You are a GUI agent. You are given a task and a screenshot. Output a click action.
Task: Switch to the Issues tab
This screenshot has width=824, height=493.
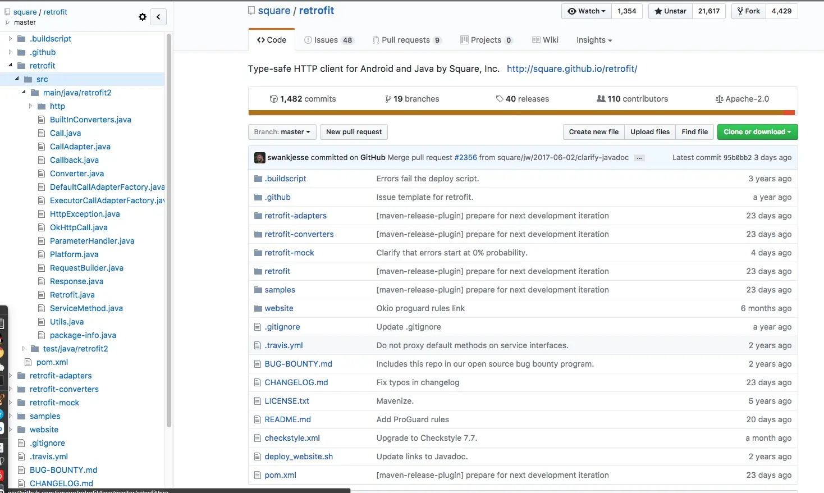point(328,40)
